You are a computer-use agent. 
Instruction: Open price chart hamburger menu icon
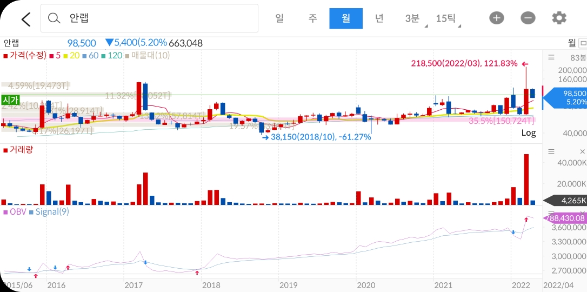pyautogui.click(x=551, y=57)
